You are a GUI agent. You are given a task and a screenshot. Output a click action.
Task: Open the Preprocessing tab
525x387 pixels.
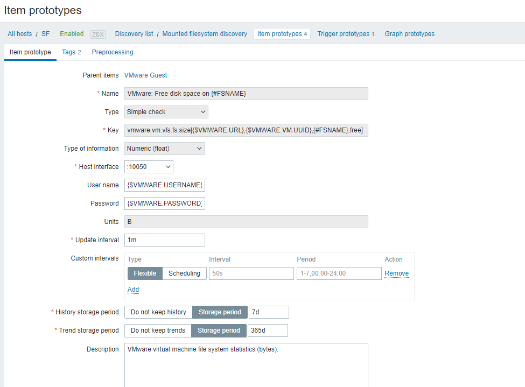click(x=113, y=52)
